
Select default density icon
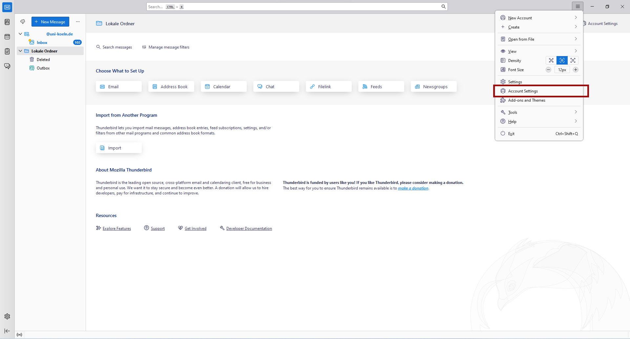[562, 60]
